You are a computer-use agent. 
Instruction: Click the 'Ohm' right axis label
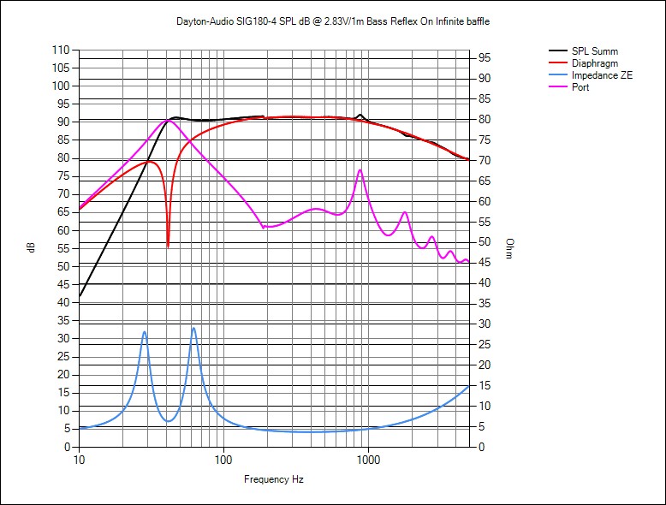pos(509,248)
